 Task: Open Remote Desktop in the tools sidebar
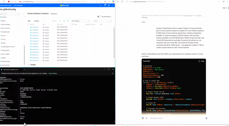click(x=5, y=24)
